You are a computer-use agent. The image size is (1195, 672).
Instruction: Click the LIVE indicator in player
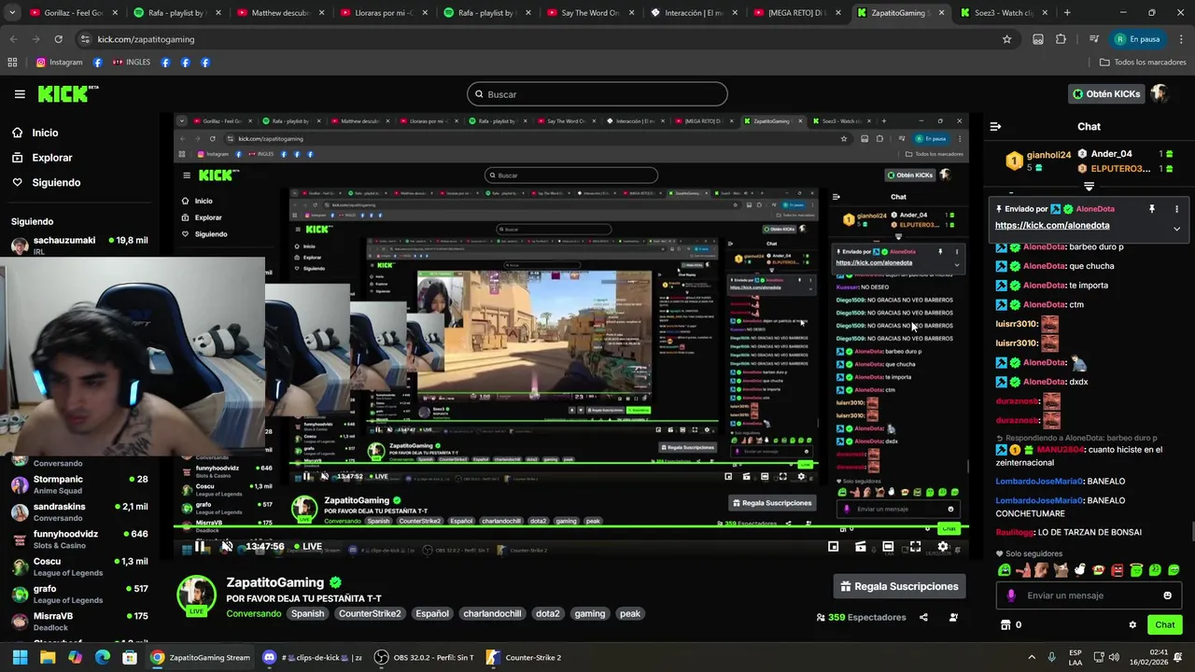[x=308, y=547]
